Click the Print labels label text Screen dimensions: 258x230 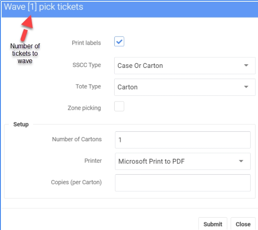(x=86, y=43)
